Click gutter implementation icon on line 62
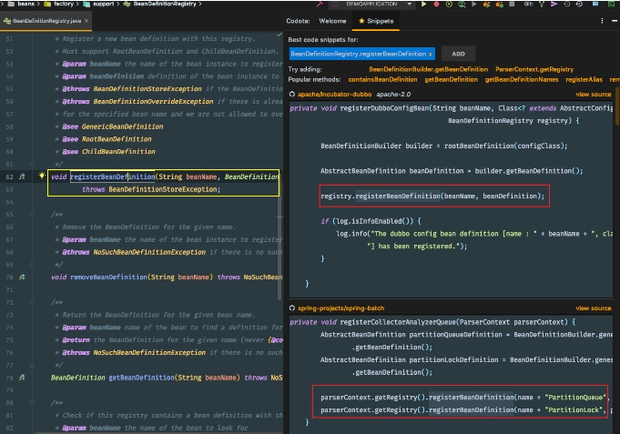The image size is (620, 434). pos(22,177)
